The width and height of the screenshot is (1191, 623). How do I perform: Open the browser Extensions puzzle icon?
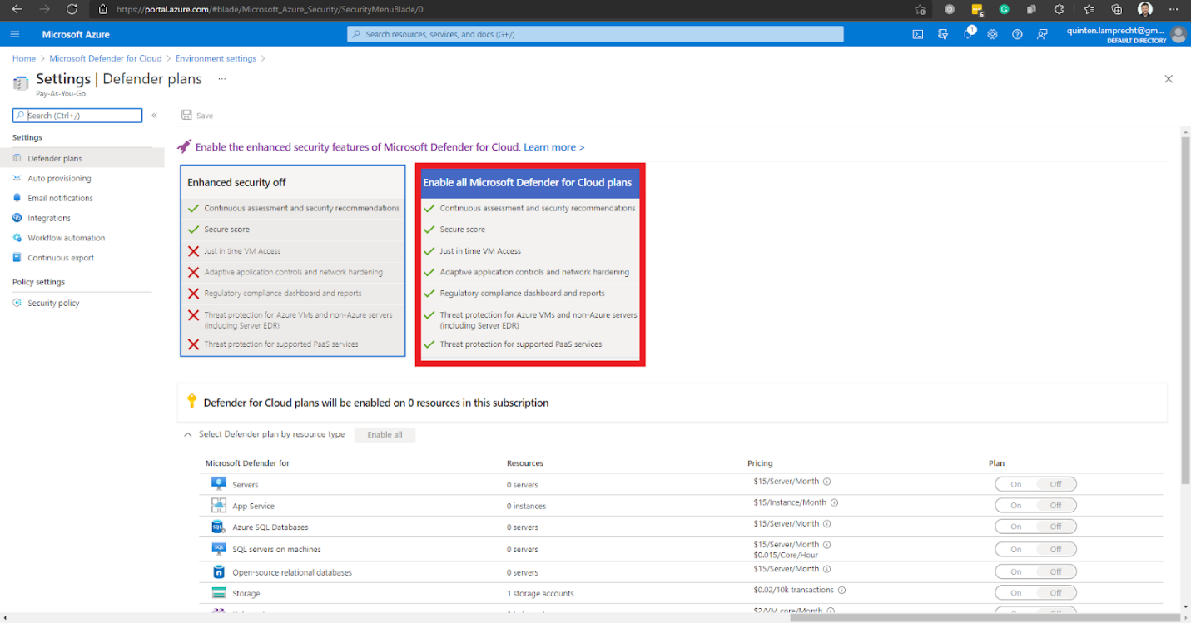[1059, 9]
